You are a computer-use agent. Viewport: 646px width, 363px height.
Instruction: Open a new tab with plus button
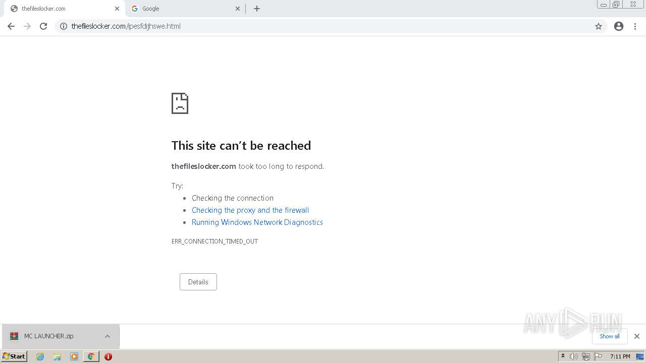coord(257,9)
